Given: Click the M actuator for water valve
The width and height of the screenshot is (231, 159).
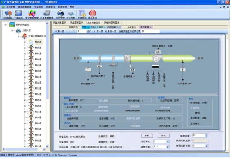Looking at the screenshot, I should tap(132, 70).
